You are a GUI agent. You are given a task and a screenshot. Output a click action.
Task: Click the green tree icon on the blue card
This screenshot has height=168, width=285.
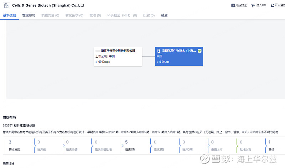pos(199,51)
